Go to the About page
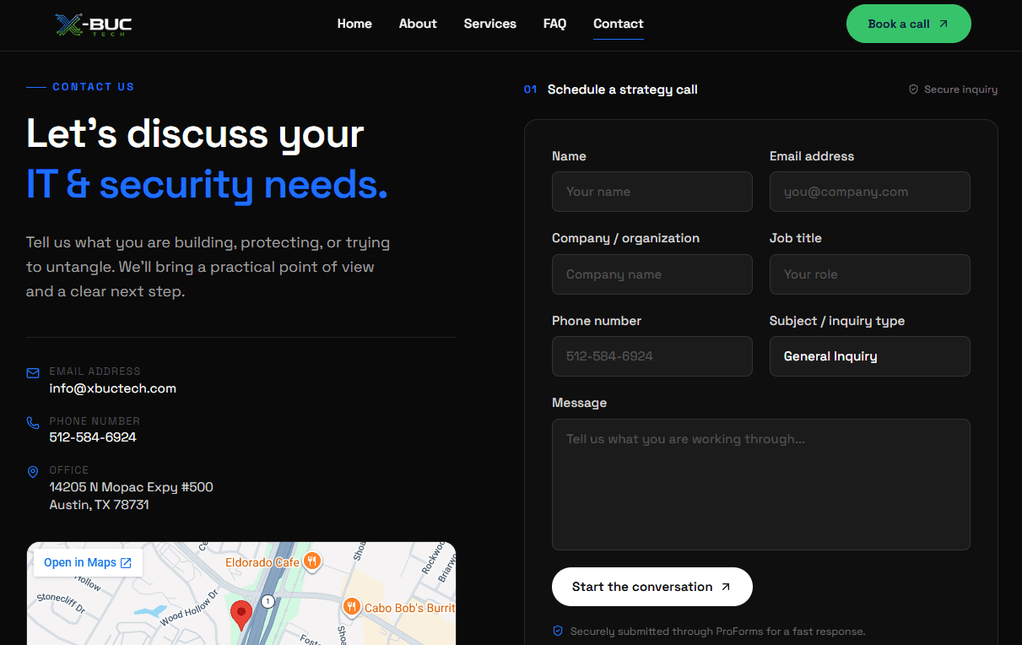This screenshot has width=1022, height=645. [x=418, y=24]
